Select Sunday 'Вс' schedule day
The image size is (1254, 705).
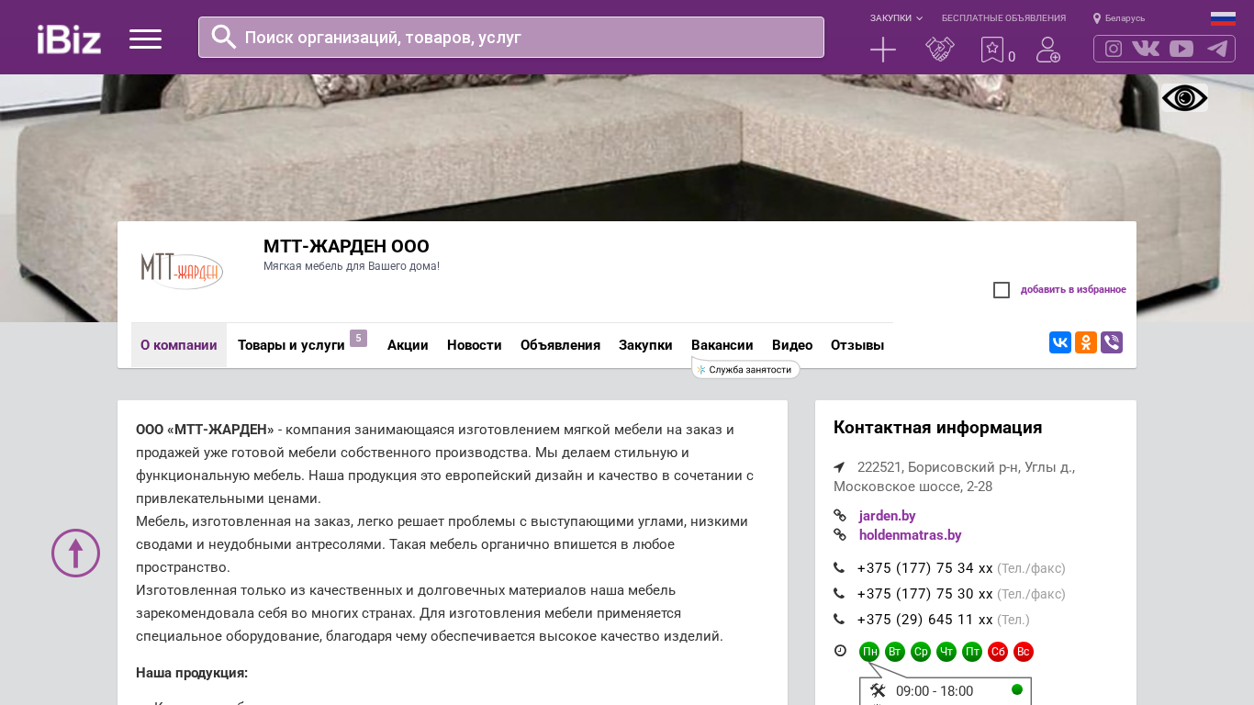pos(1024,652)
